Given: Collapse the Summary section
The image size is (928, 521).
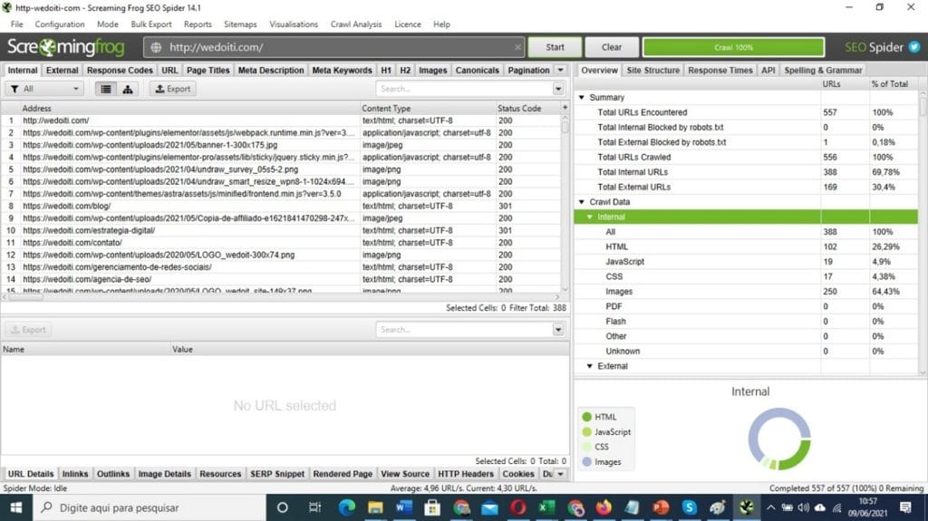Looking at the screenshot, I should click(582, 97).
